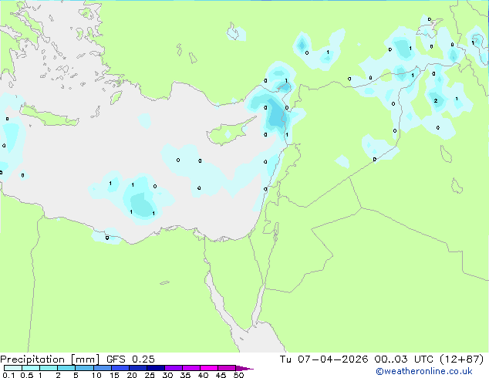This screenshot has height=378, width=489.
Task: Click the 'Precipitation [mm]' title text
Action: [50, 359]
